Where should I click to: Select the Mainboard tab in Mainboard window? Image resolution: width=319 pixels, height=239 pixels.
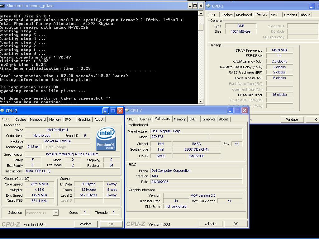tap(162, 119)
